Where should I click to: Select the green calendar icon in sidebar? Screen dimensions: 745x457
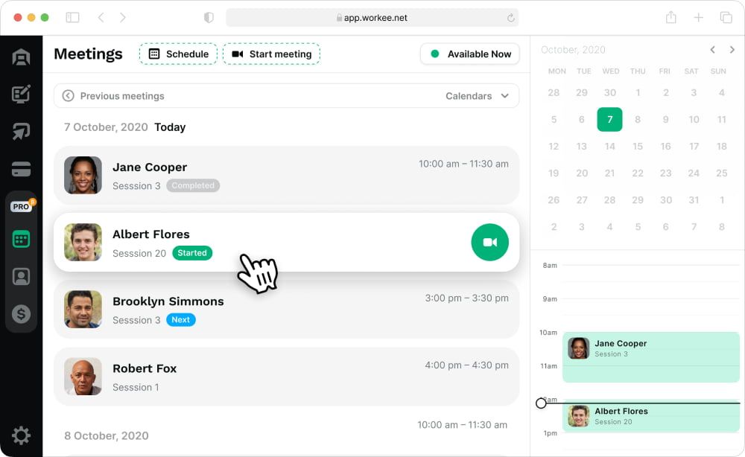(x=21, y=239)
